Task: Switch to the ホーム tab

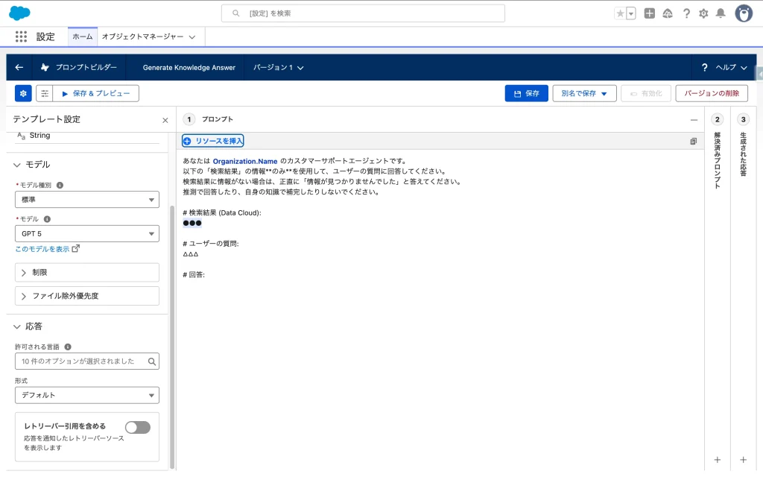Action: point(83,37)
